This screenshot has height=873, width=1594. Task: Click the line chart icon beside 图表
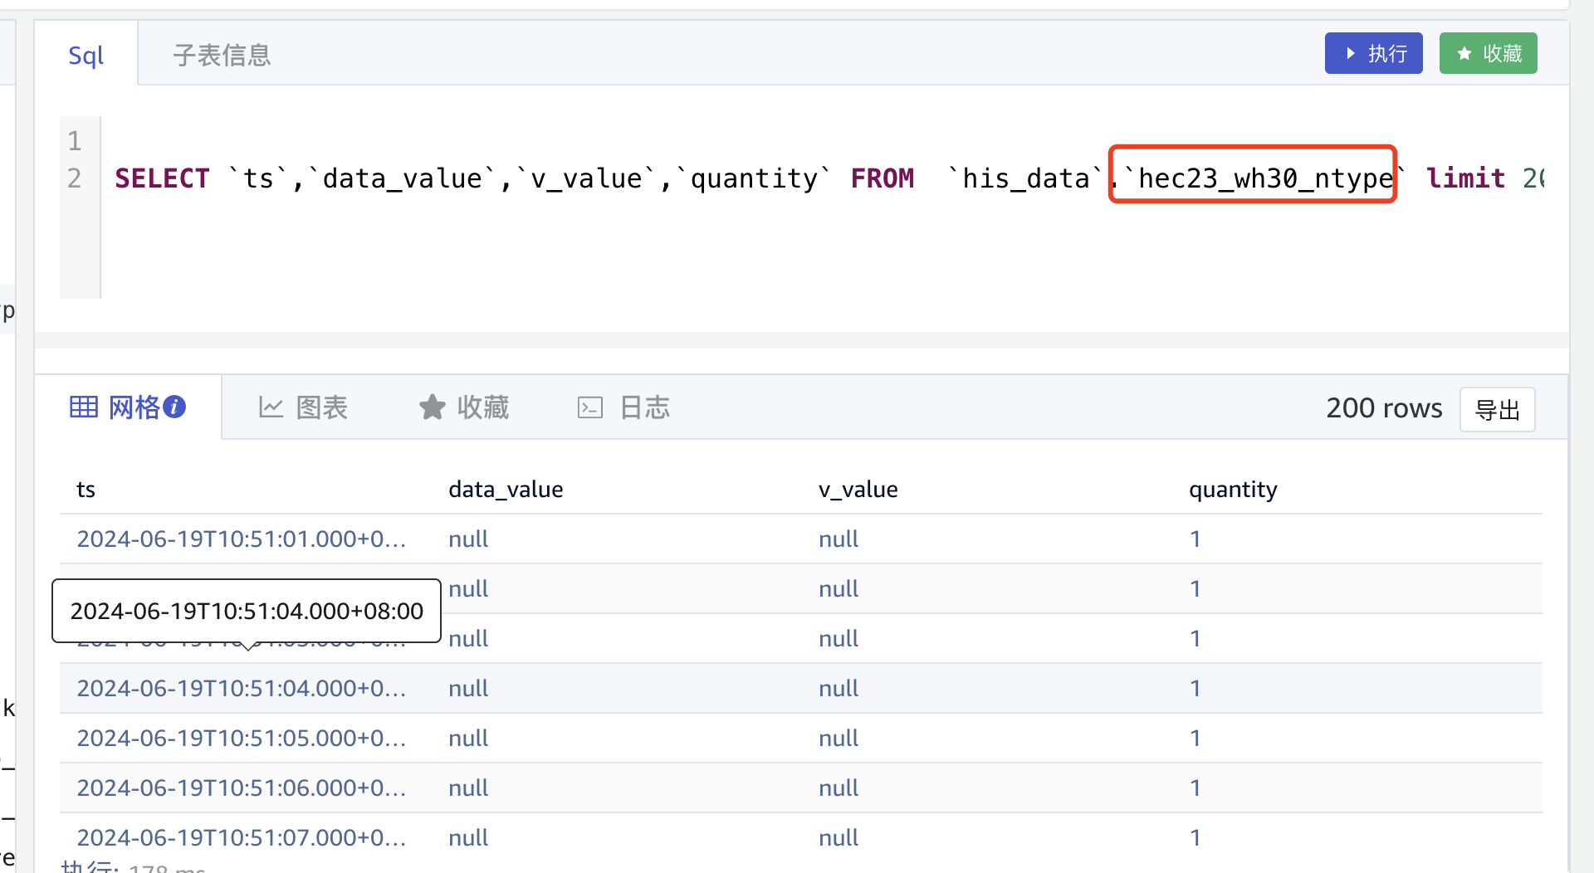[x=271, y=407]
